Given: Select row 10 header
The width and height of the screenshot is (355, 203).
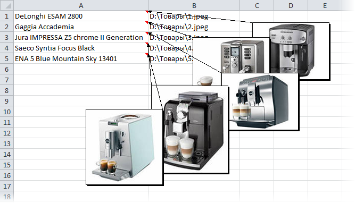Looking at the screenshot, I should (x=7, y=112).
